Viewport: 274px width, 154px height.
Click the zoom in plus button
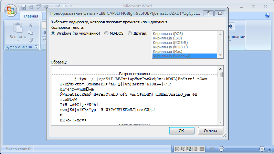pos(262,149)
